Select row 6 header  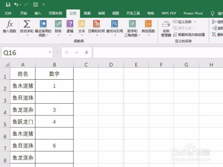click(5, 134)
